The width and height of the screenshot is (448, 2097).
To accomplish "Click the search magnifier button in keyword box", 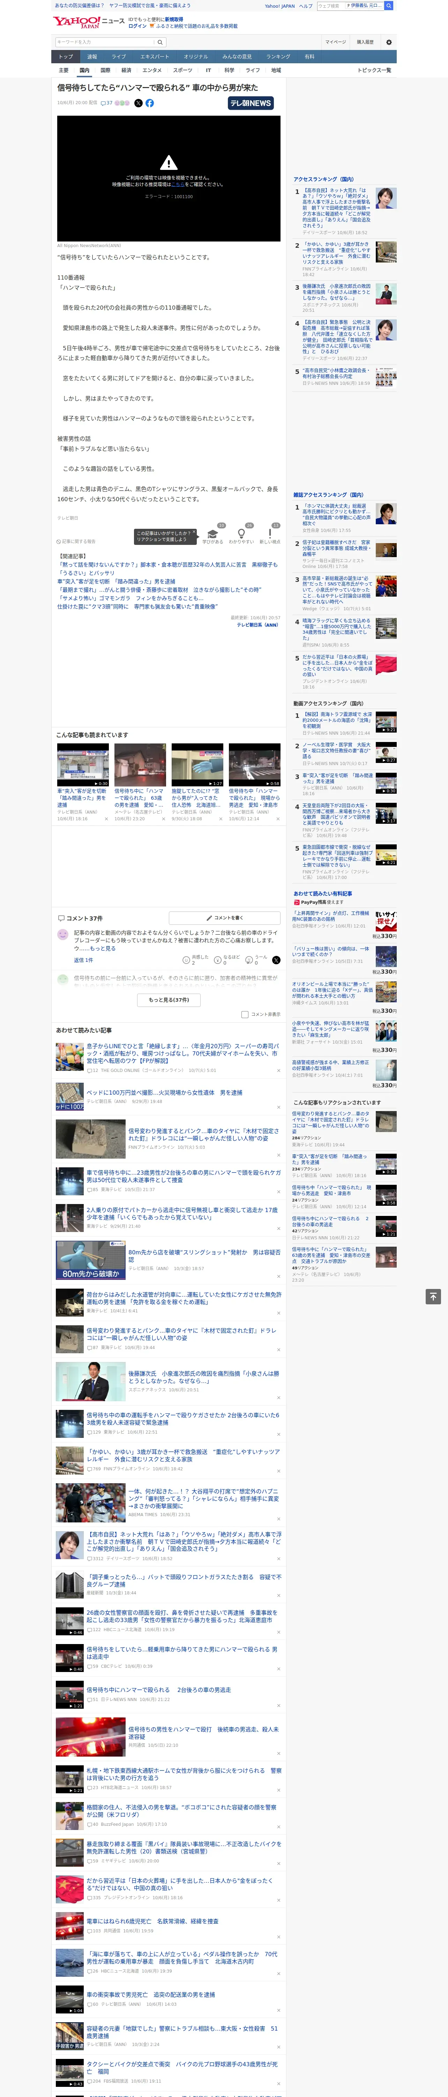I will coord(160,42).
